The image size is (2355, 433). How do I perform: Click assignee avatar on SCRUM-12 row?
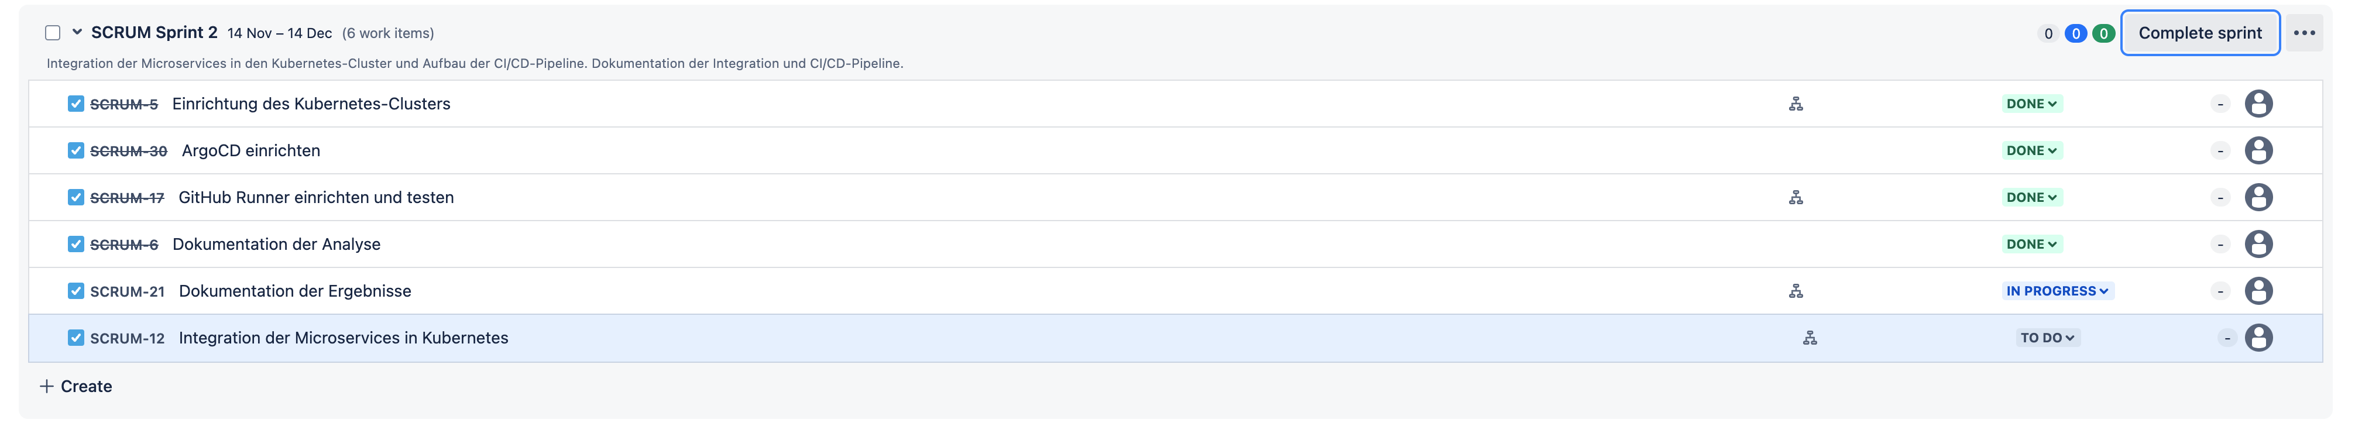2257,338
